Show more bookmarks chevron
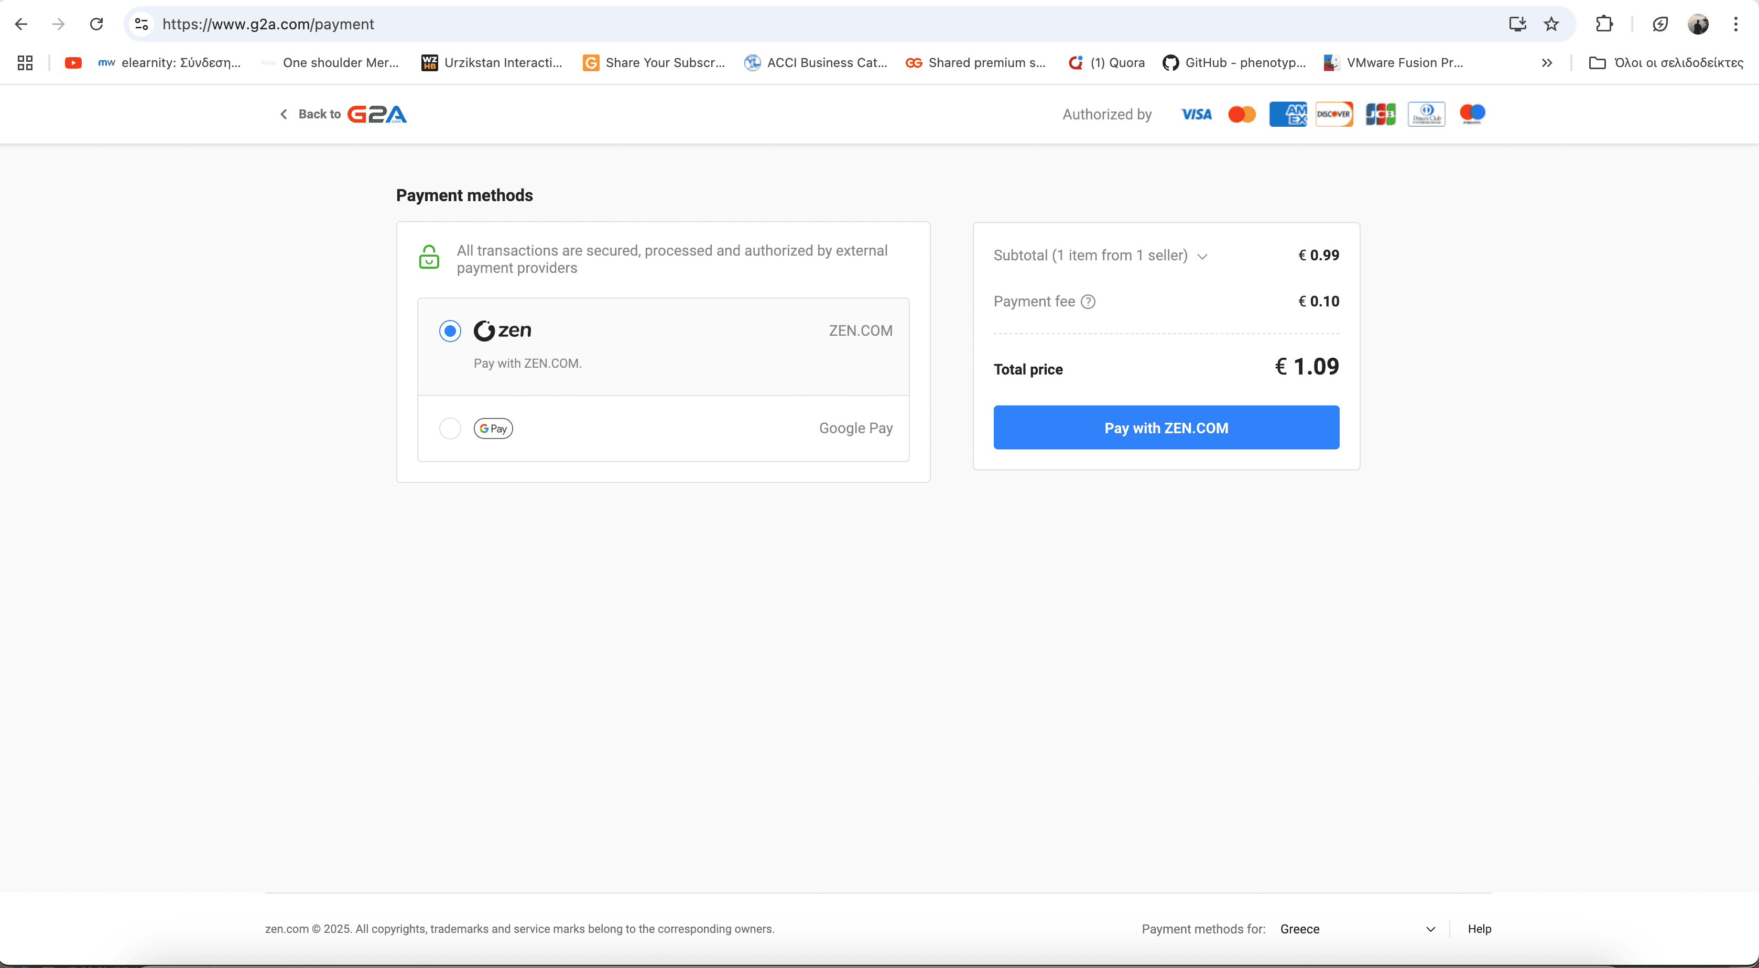This screenshot has width=1759, height=968. (1547, 63)
